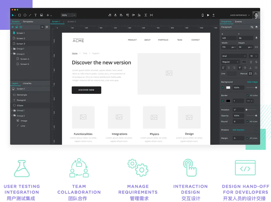Click the DISCOVER NOW button
The height and width of the screenshot is (202, 271).
click(86, 90)
